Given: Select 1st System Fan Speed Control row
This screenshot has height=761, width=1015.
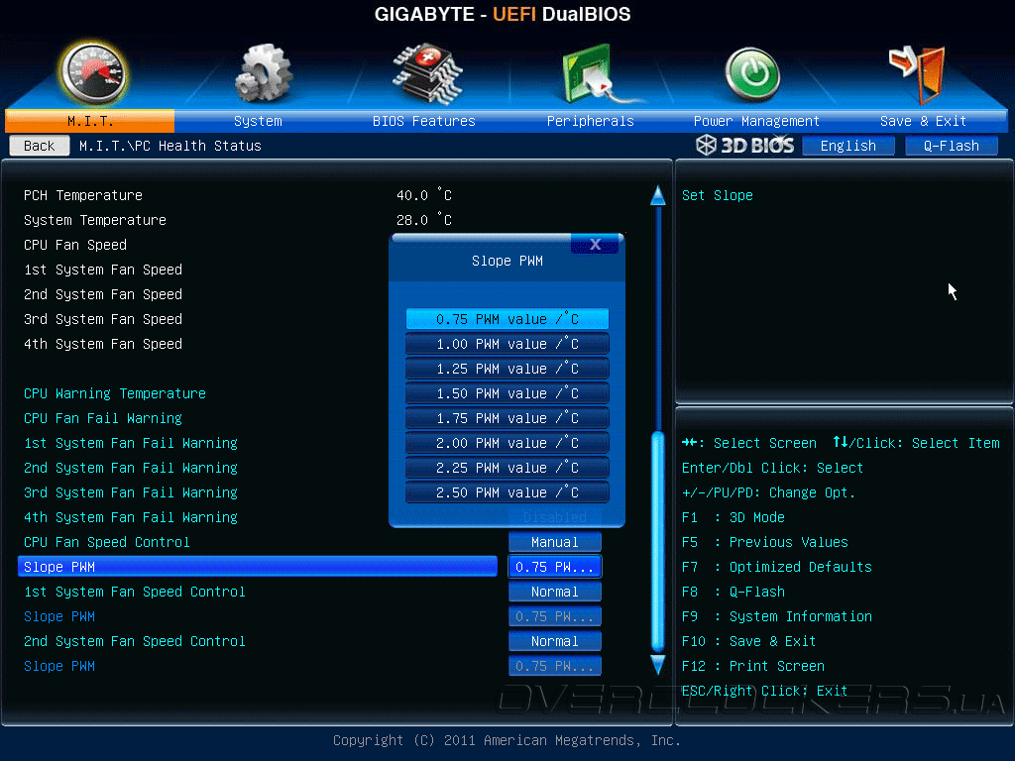Looking at the screenshot, I should pyautogui.click(x=135, y=592).
